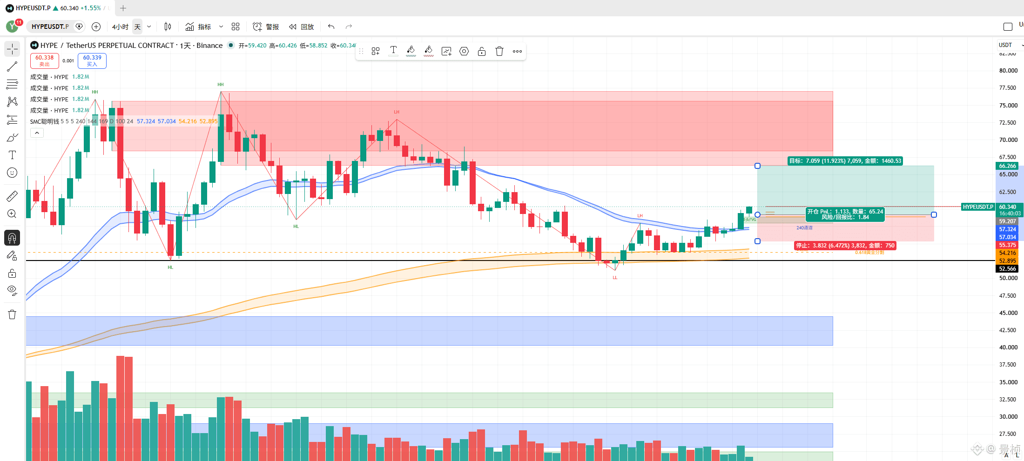Click the 240通道 channel label
1024x461 pixels.
(804, 228)
